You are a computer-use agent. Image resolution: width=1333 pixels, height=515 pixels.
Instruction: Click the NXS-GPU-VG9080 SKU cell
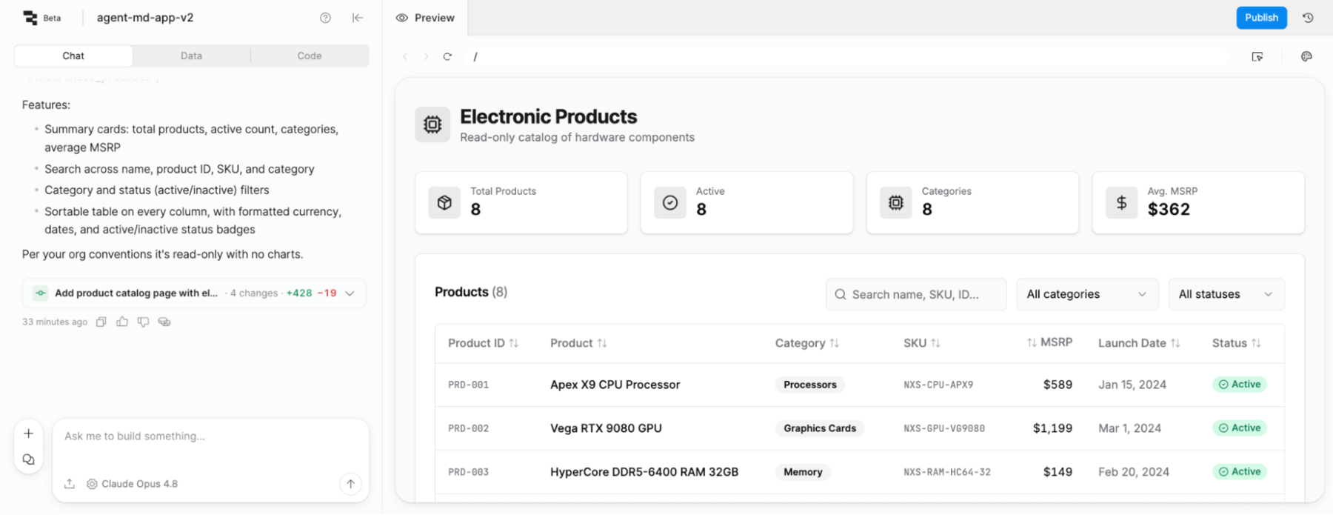944,428
